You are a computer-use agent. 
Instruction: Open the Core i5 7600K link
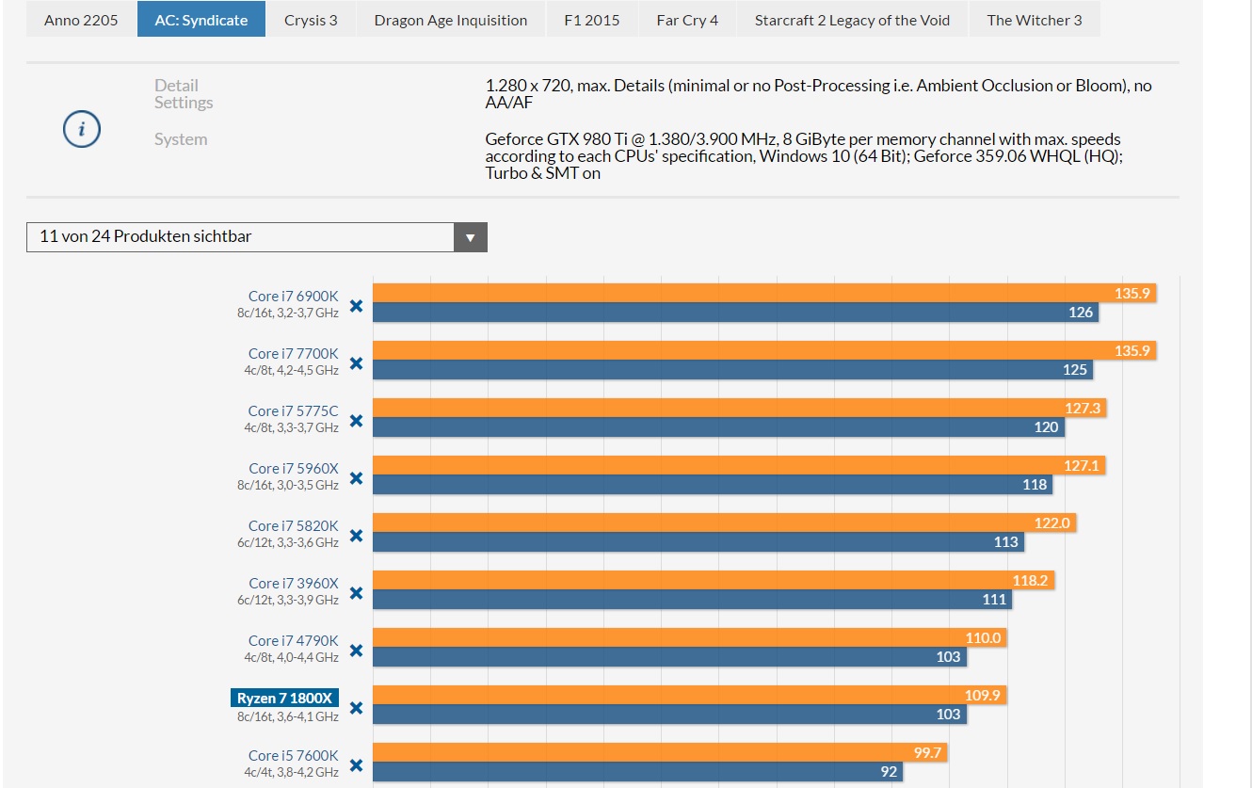point(293,755)
